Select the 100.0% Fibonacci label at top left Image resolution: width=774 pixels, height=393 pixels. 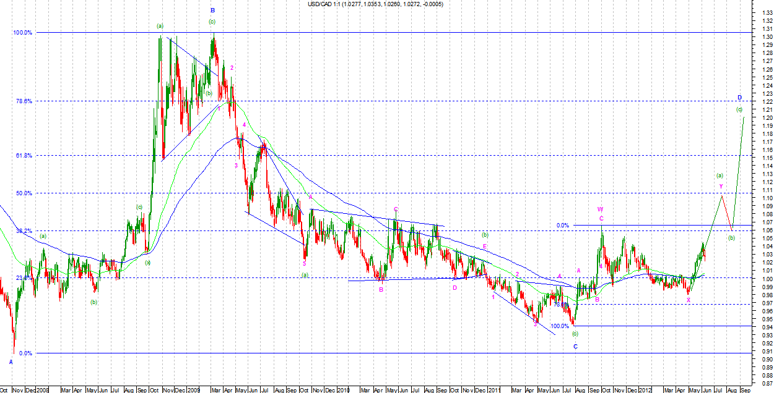coord(22,32)
